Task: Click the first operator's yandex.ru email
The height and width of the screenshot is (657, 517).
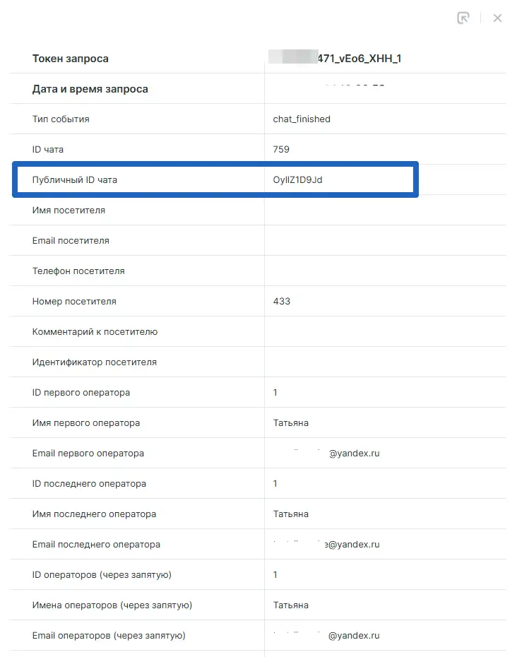Action: pyautogui.click(x=327, y=453)
